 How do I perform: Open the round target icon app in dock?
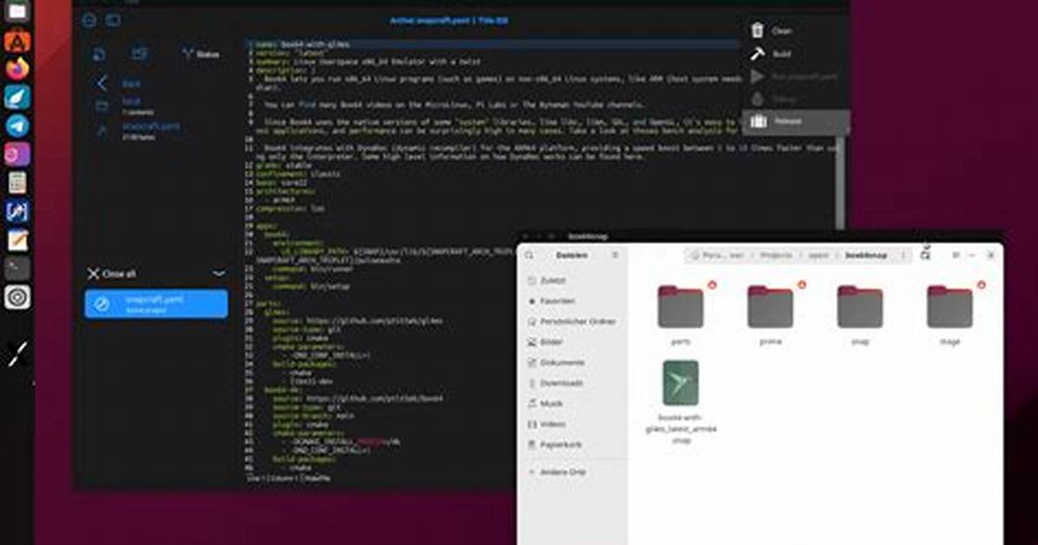coord(17,298)
